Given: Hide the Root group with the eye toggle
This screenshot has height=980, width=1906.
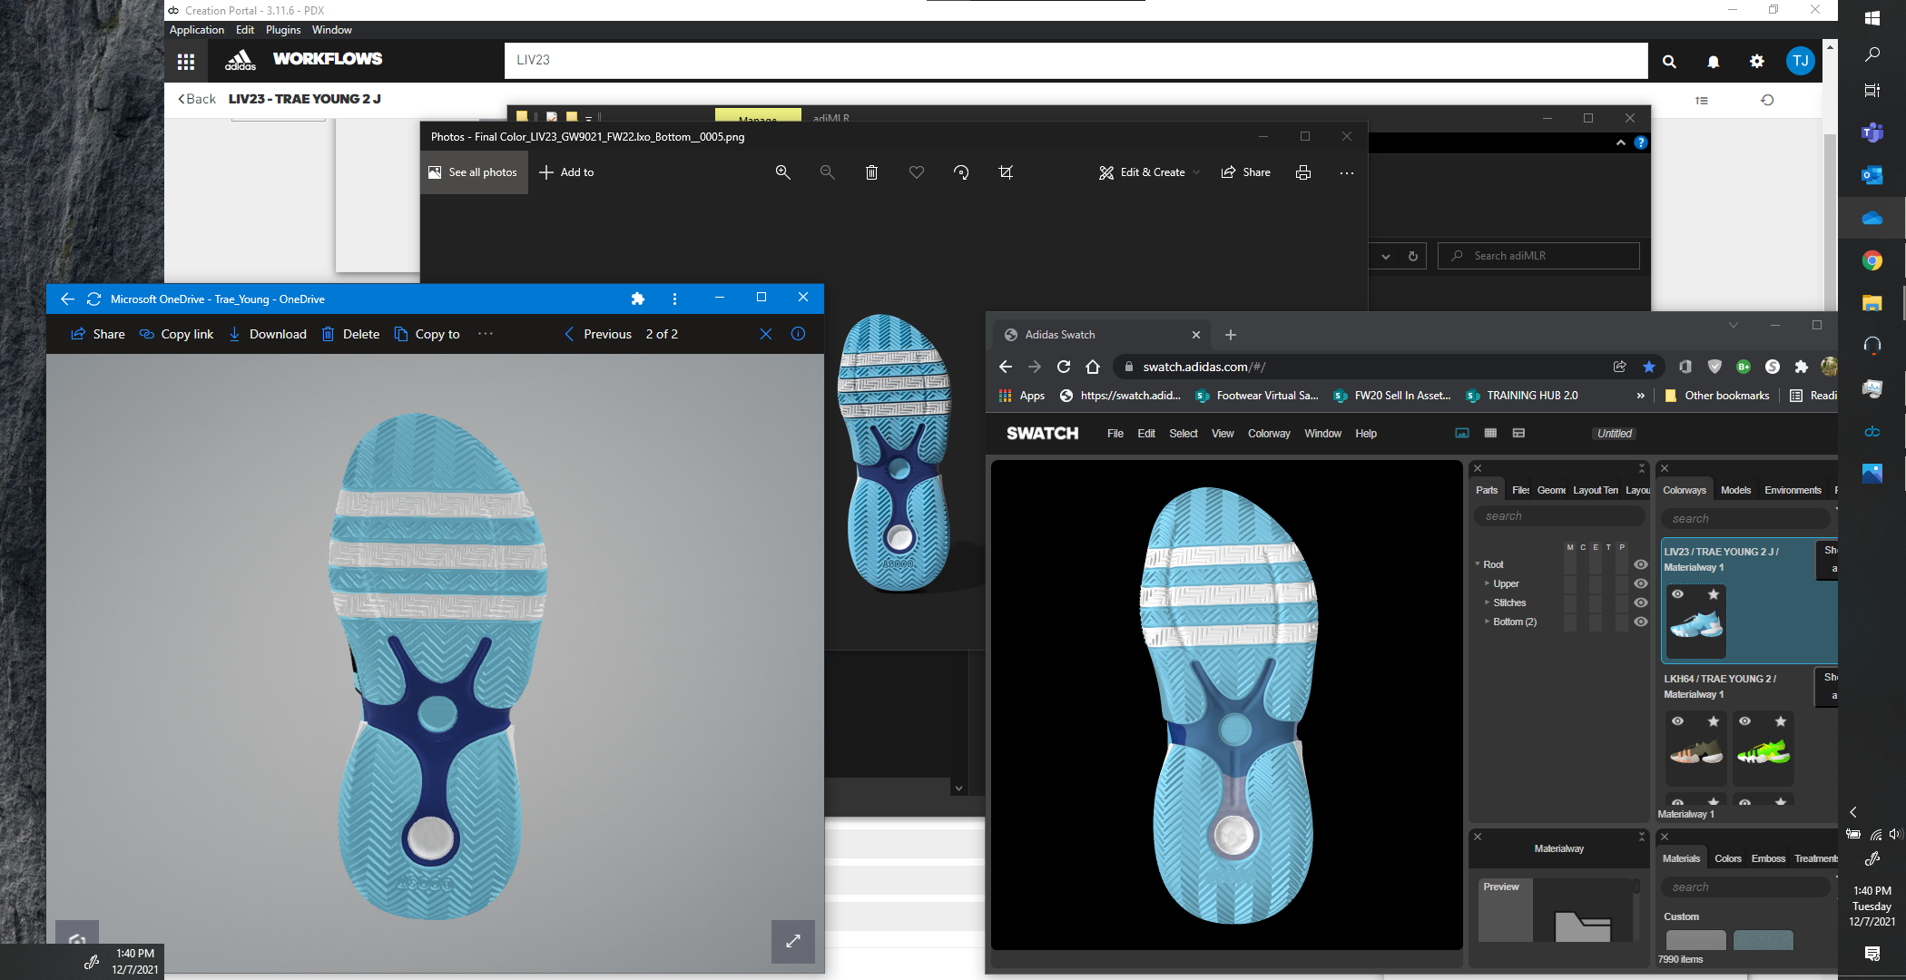Looking at the screenshot, I should click(1641, 563).
